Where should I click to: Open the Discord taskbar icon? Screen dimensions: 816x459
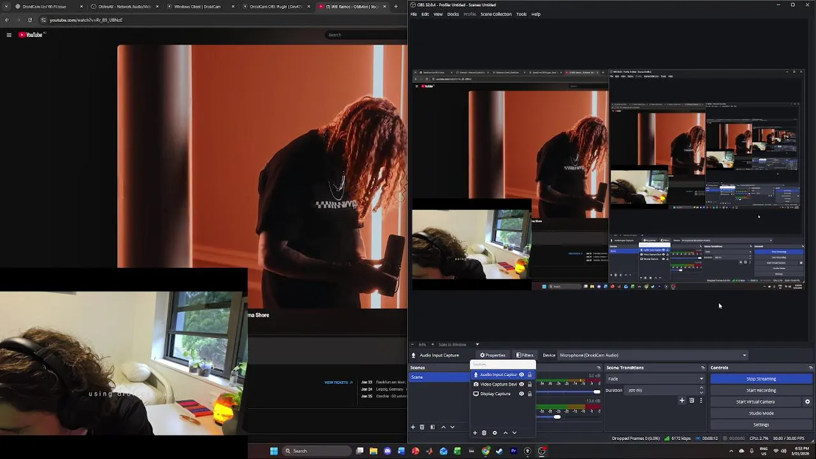click(x=387, y=451)
